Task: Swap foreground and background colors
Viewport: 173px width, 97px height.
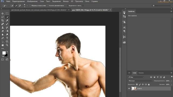Action: (7, 52)
